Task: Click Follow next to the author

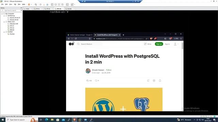Action: 109,70
